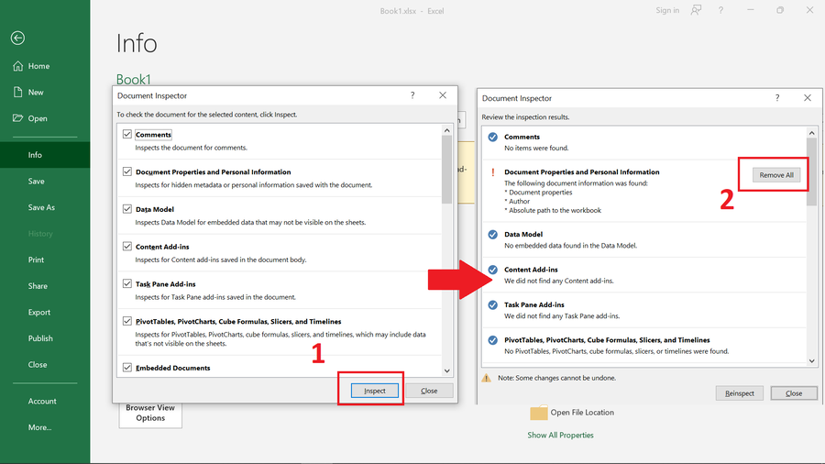Open the Print page
This screenshot has width=825, height=464.
tap(37, 260)
